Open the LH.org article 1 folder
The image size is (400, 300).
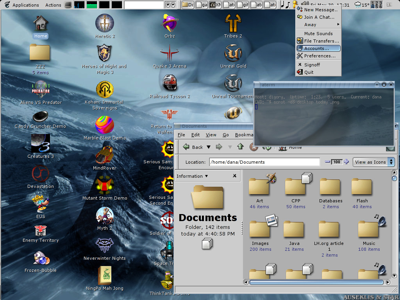pyautogui.click(x=329, y=230)
